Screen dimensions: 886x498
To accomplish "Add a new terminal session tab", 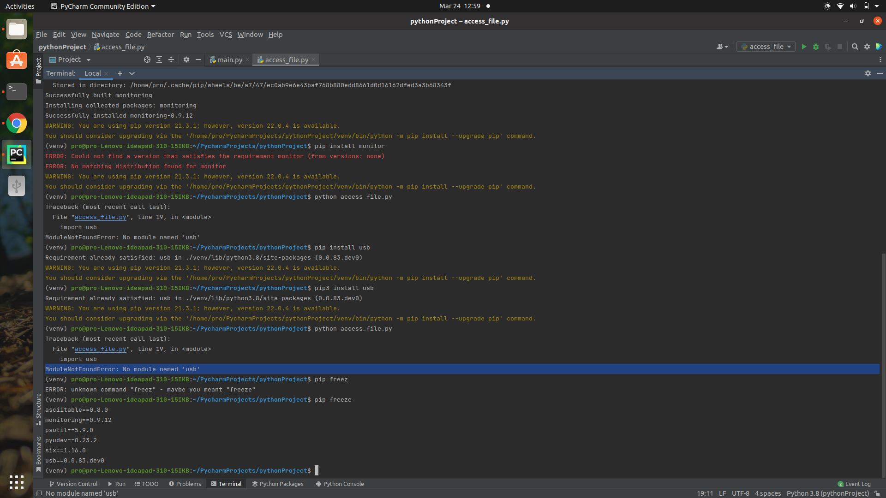I will point(120,73).
